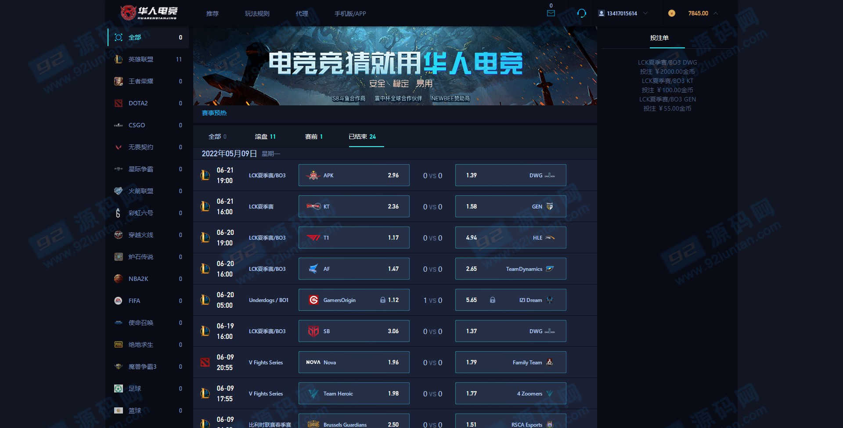Select 英雄联盟 game icon in sidebar

coord(119,59)
